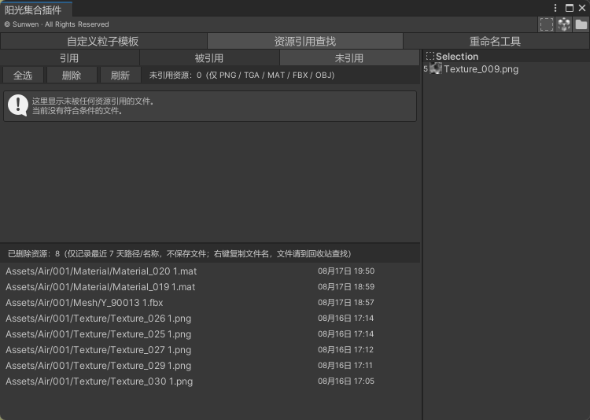590x420 pixels.
Task: Click the Texture_009.png thumbnail icon
Action: tap(436, 68)
